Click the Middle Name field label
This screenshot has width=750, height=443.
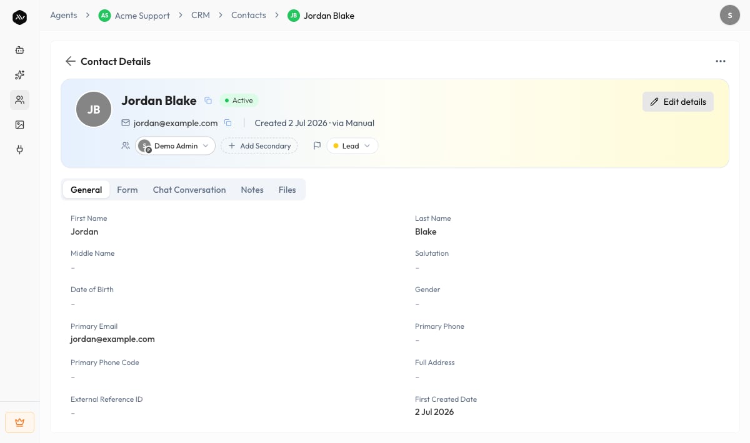pos(92,253)
